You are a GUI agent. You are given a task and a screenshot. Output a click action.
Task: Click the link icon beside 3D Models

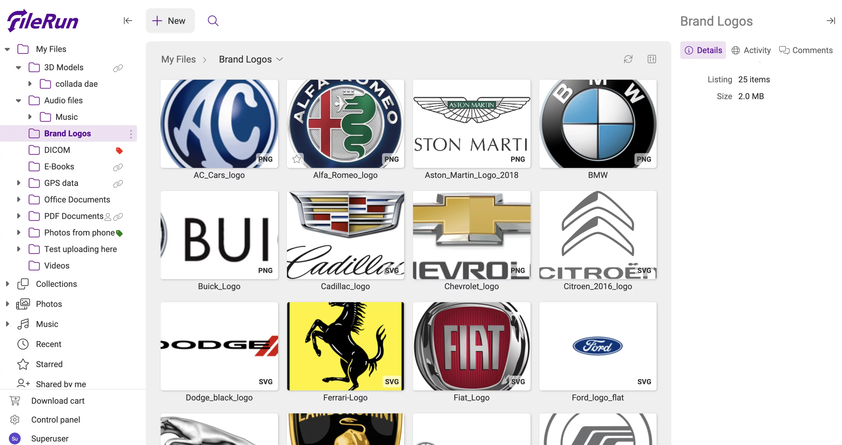point(118,68)
